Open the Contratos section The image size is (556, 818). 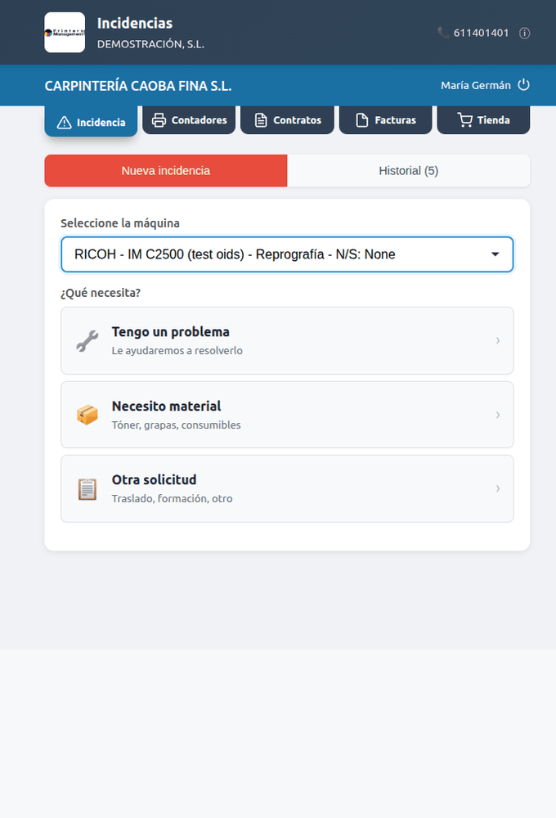tap(287, 120)
